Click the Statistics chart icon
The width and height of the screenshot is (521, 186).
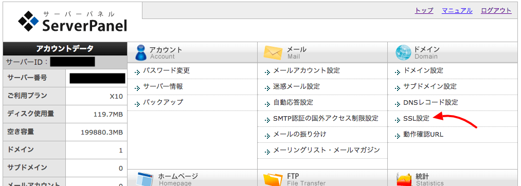[404, 180]
